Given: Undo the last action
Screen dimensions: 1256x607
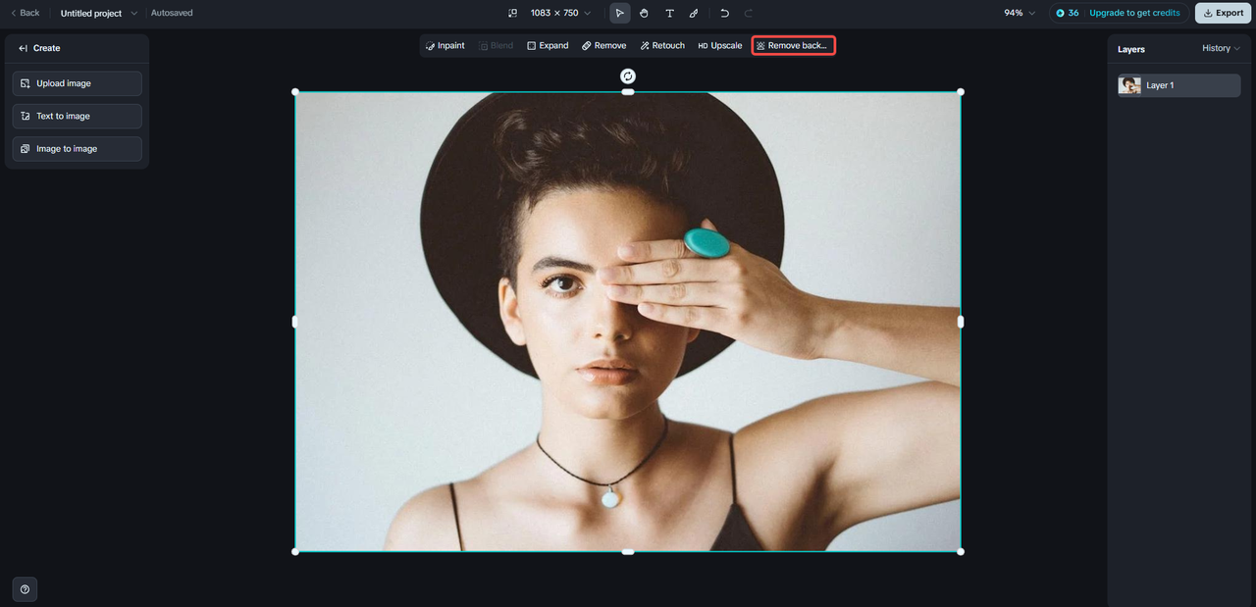Looking at the screenshot, I should (724, 13).
